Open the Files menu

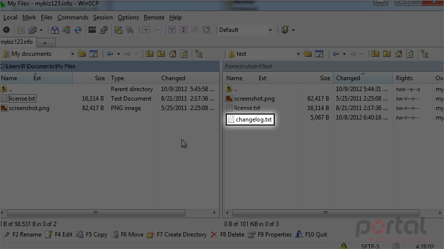coord(46,17)
